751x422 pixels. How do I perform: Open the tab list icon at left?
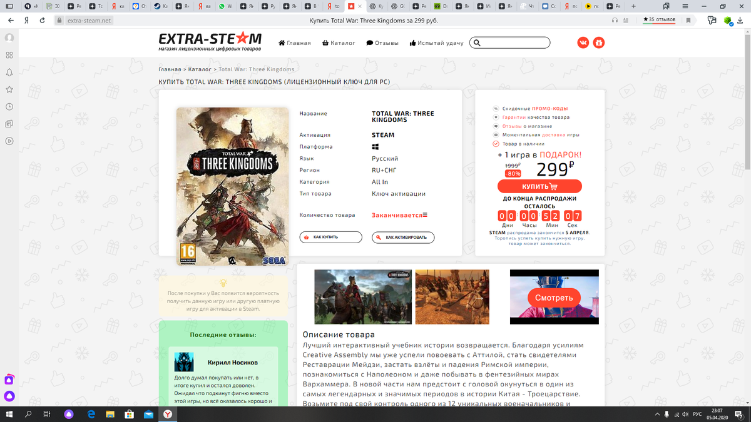click(10, 6)
